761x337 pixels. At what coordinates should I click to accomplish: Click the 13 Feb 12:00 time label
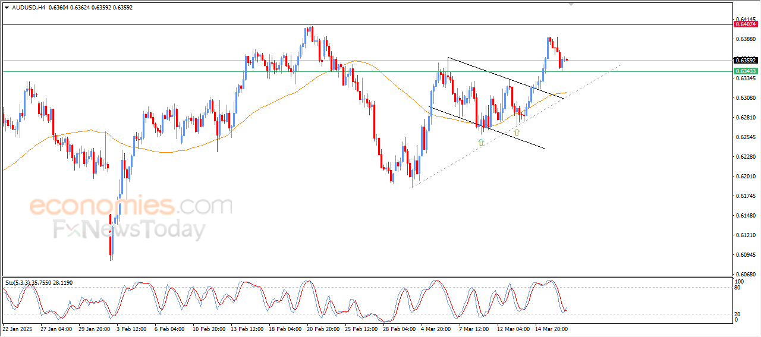246,328
